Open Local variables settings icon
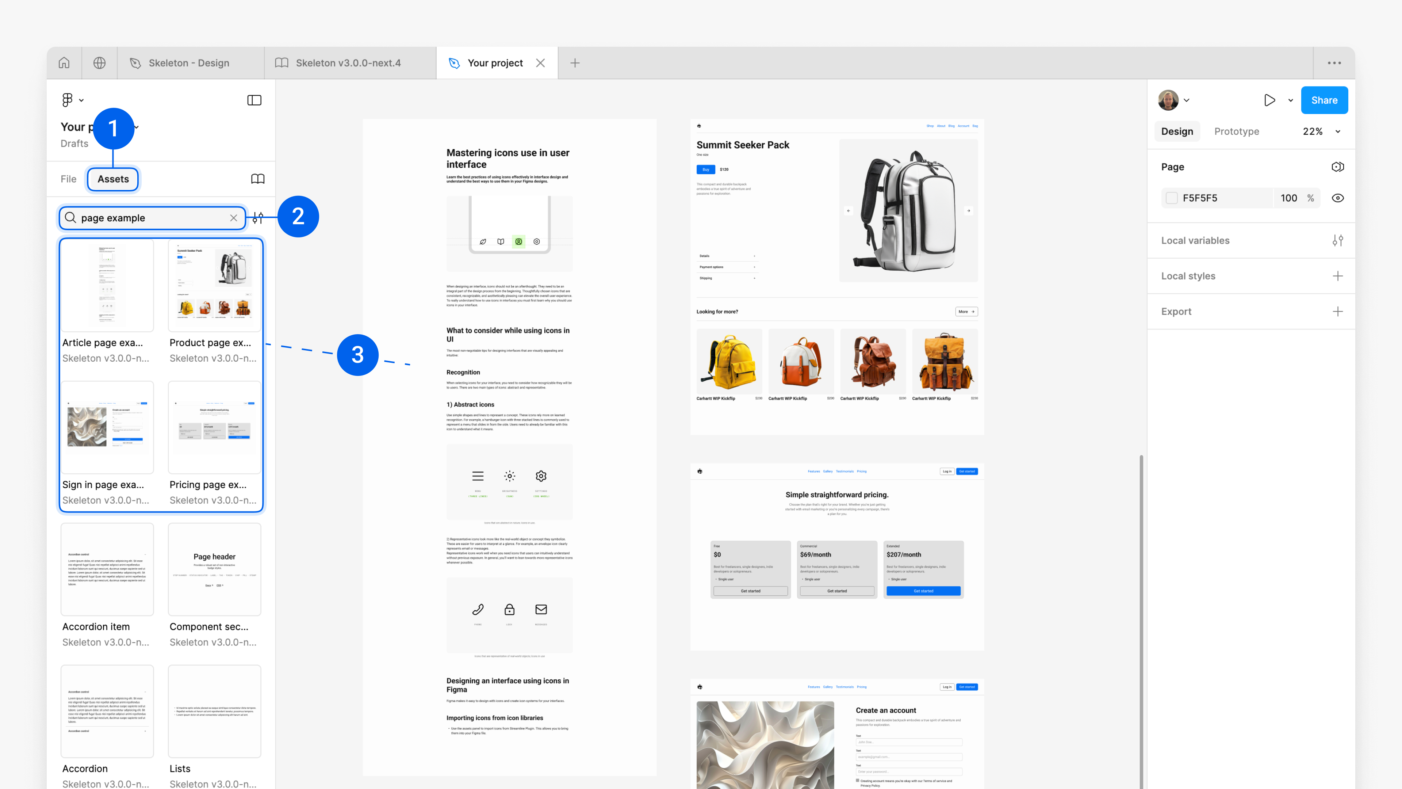 coord(1338,240)
